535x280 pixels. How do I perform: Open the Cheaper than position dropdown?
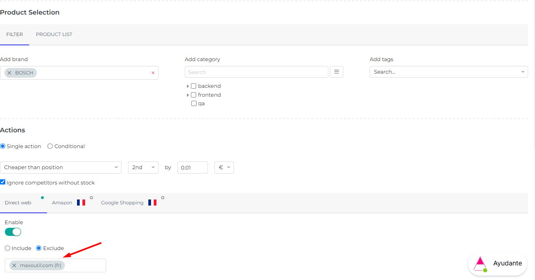pos(61,168)
